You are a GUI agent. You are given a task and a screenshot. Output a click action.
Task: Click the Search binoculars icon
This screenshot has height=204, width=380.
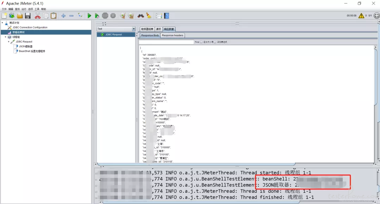pos(140,16)
